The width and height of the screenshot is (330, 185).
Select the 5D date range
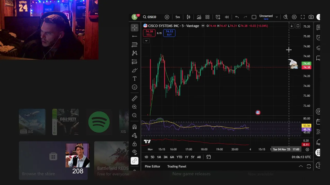click(152, 157)
